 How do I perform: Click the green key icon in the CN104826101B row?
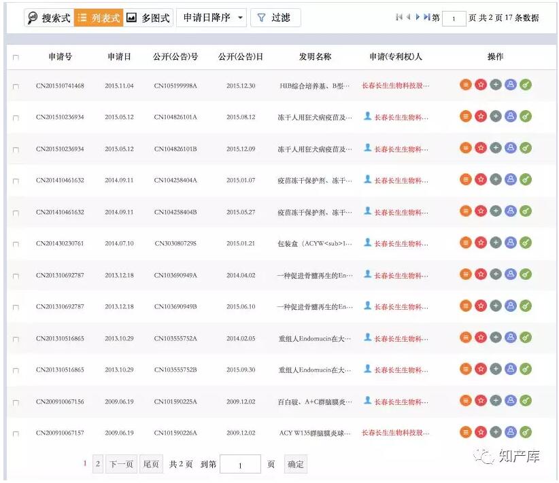[526, 148]
